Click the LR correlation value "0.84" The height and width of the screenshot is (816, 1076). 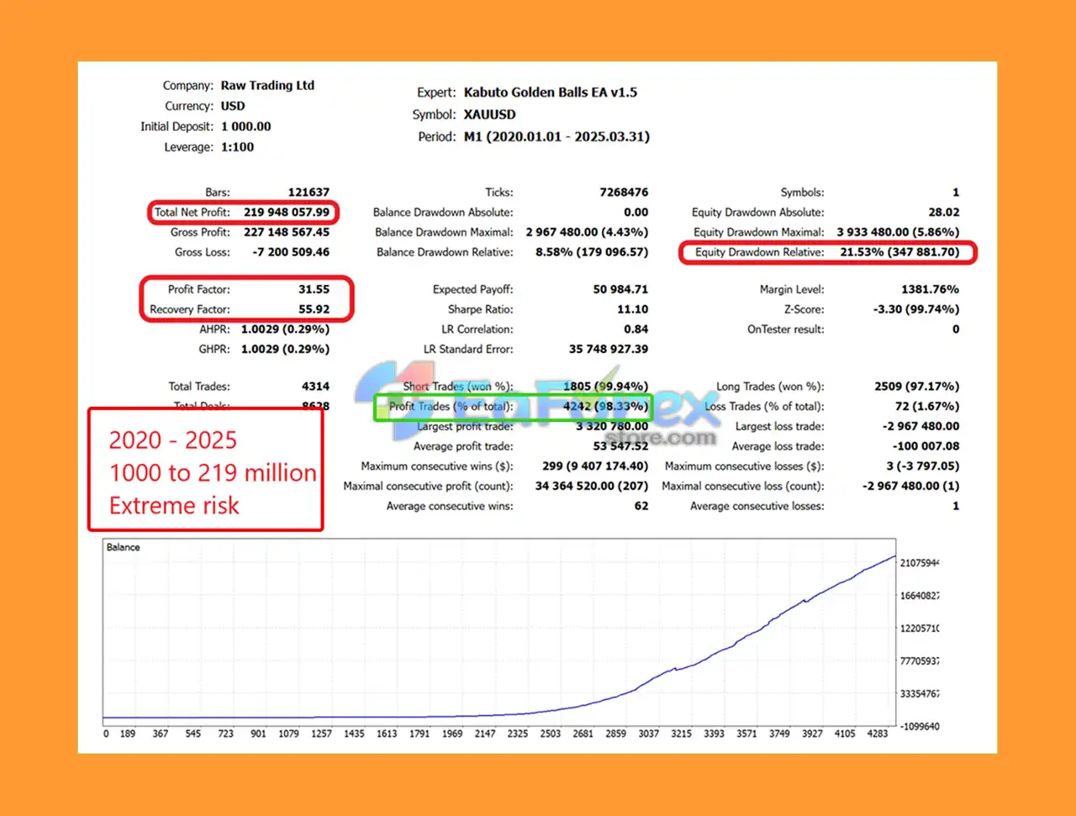pyautogui.click(x=636, y=329)
